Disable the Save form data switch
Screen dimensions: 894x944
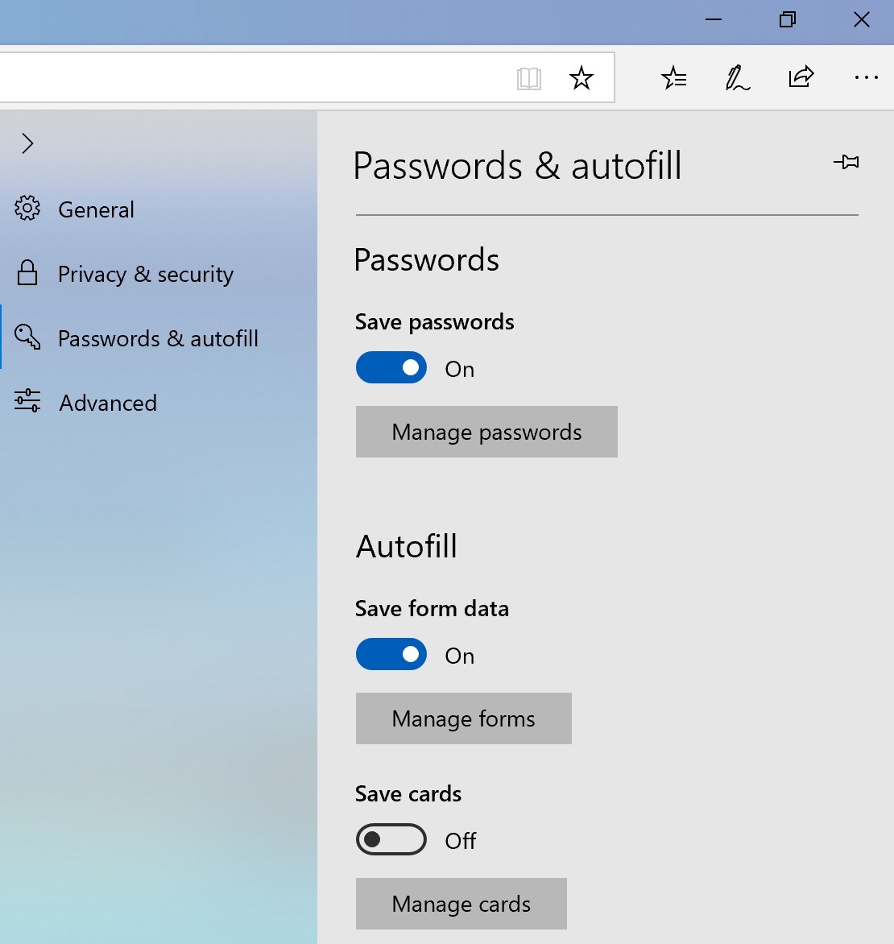click(391, 655)
